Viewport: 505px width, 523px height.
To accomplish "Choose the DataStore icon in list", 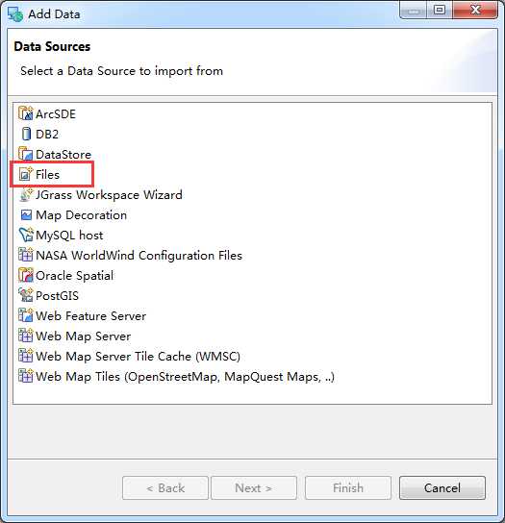I will point(26,154).
